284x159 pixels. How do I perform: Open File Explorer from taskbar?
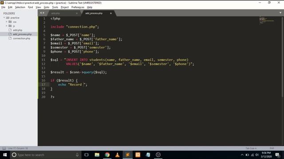pos(97,155)
